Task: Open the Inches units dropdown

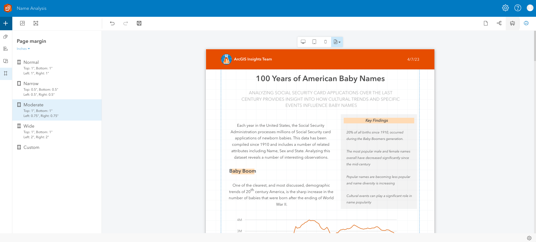Action: pyautogui.click(x=23, y=49)
